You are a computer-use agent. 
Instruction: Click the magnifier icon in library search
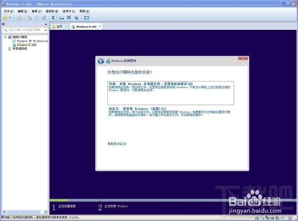click(5, 30)
